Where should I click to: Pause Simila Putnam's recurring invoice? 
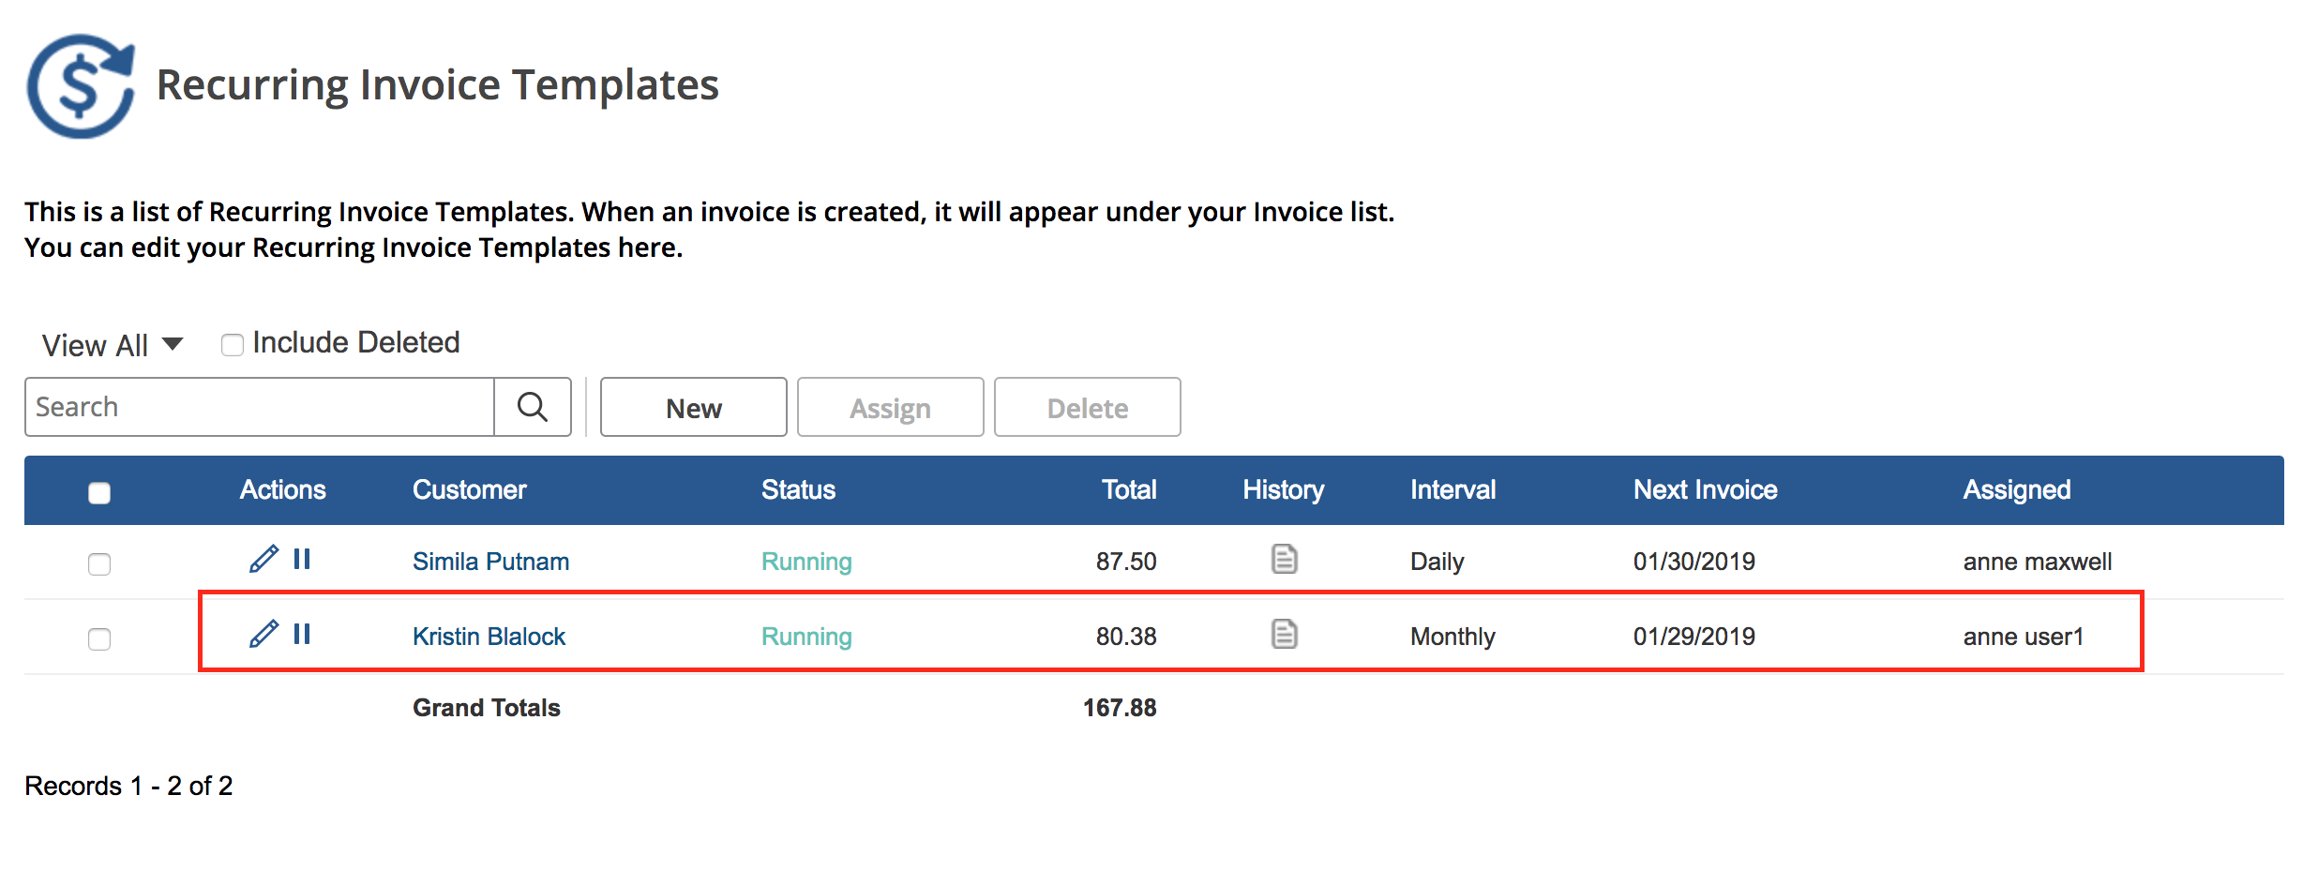(x=301, y=560)
